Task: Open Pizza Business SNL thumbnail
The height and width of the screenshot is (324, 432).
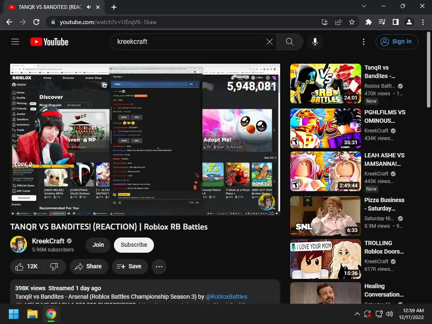Action: click(x=325, y=216)
